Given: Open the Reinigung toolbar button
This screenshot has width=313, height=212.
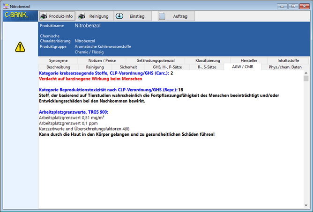Looking at the screenshot, I should [x=95, y=16].
